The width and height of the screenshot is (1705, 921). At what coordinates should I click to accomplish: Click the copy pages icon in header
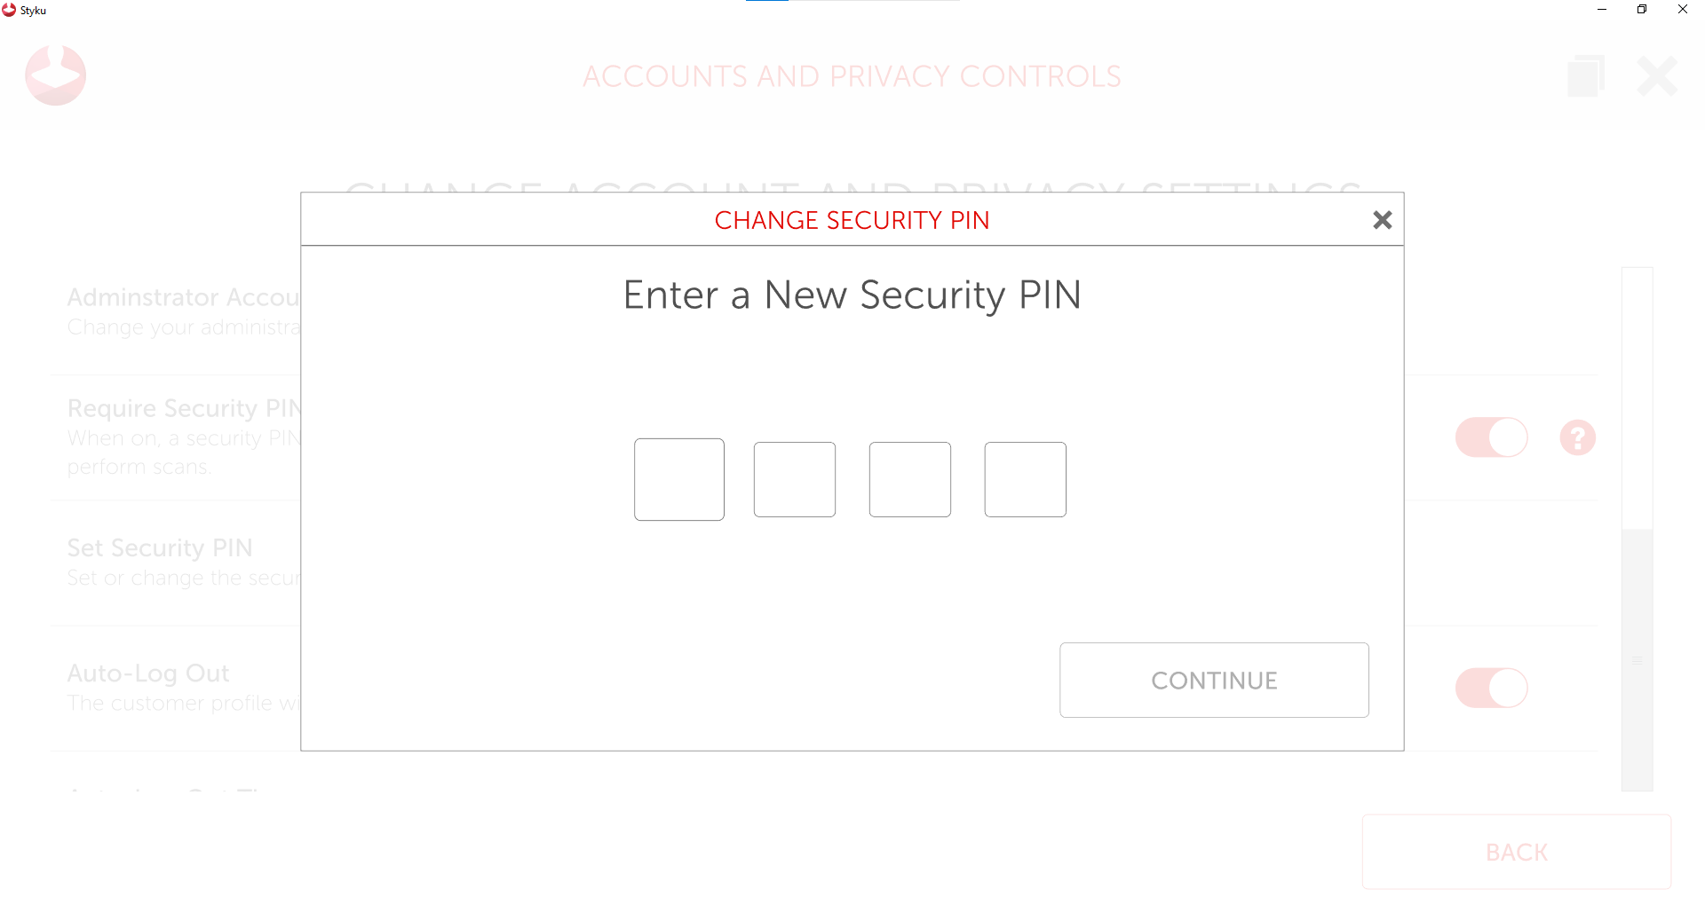click(1586, 76)
